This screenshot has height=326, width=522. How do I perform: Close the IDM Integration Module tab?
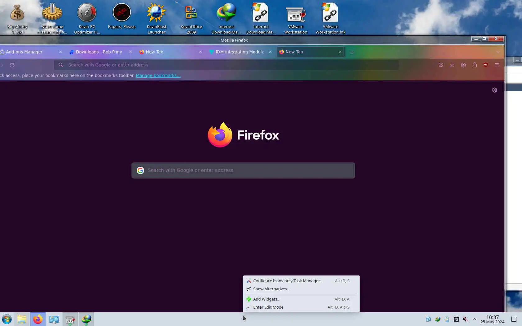(270, 52)
